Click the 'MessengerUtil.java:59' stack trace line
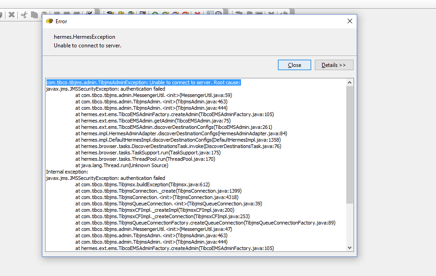Viewport: 436px width, 276px height. click(154, 95)
